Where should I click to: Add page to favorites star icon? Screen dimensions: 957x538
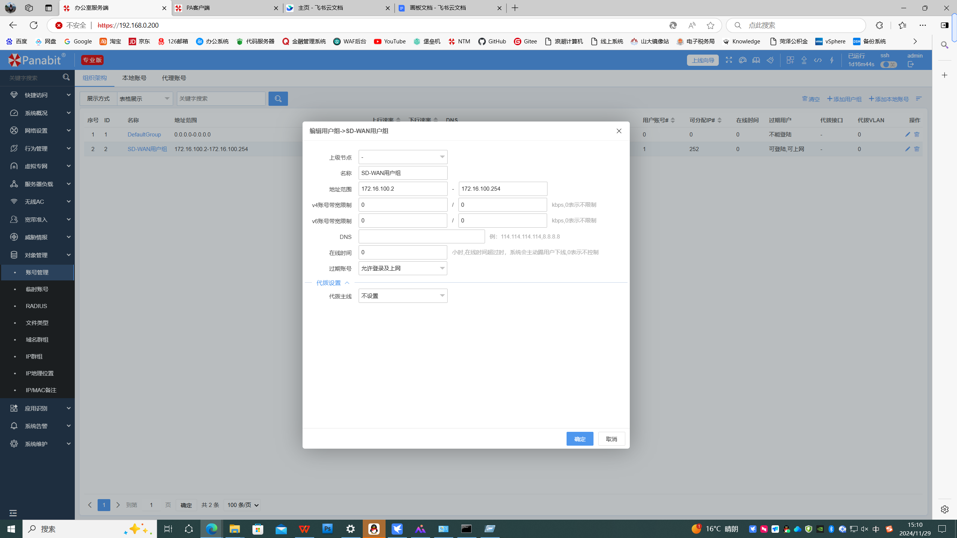(710, 25)
